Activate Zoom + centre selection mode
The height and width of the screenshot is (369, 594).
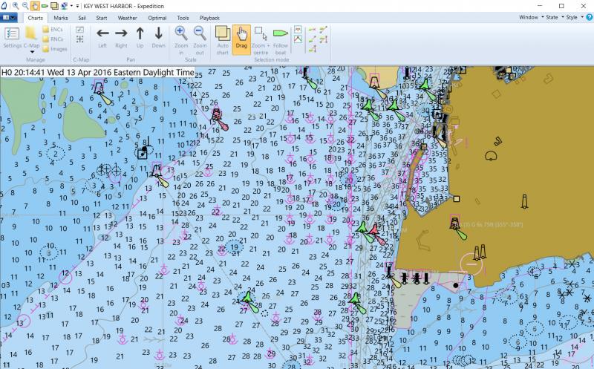(261, 37)
